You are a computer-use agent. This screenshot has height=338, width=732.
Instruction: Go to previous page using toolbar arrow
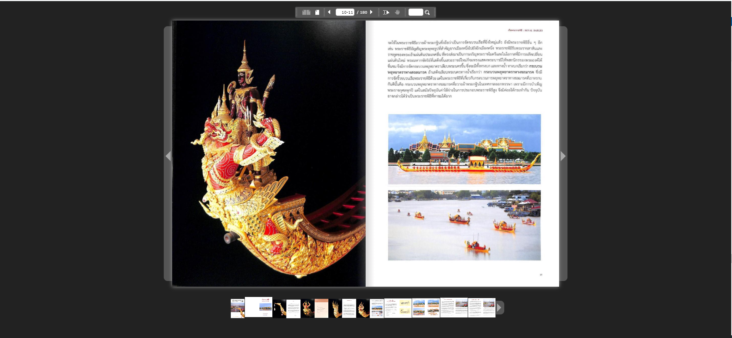(x=329, y=12)
